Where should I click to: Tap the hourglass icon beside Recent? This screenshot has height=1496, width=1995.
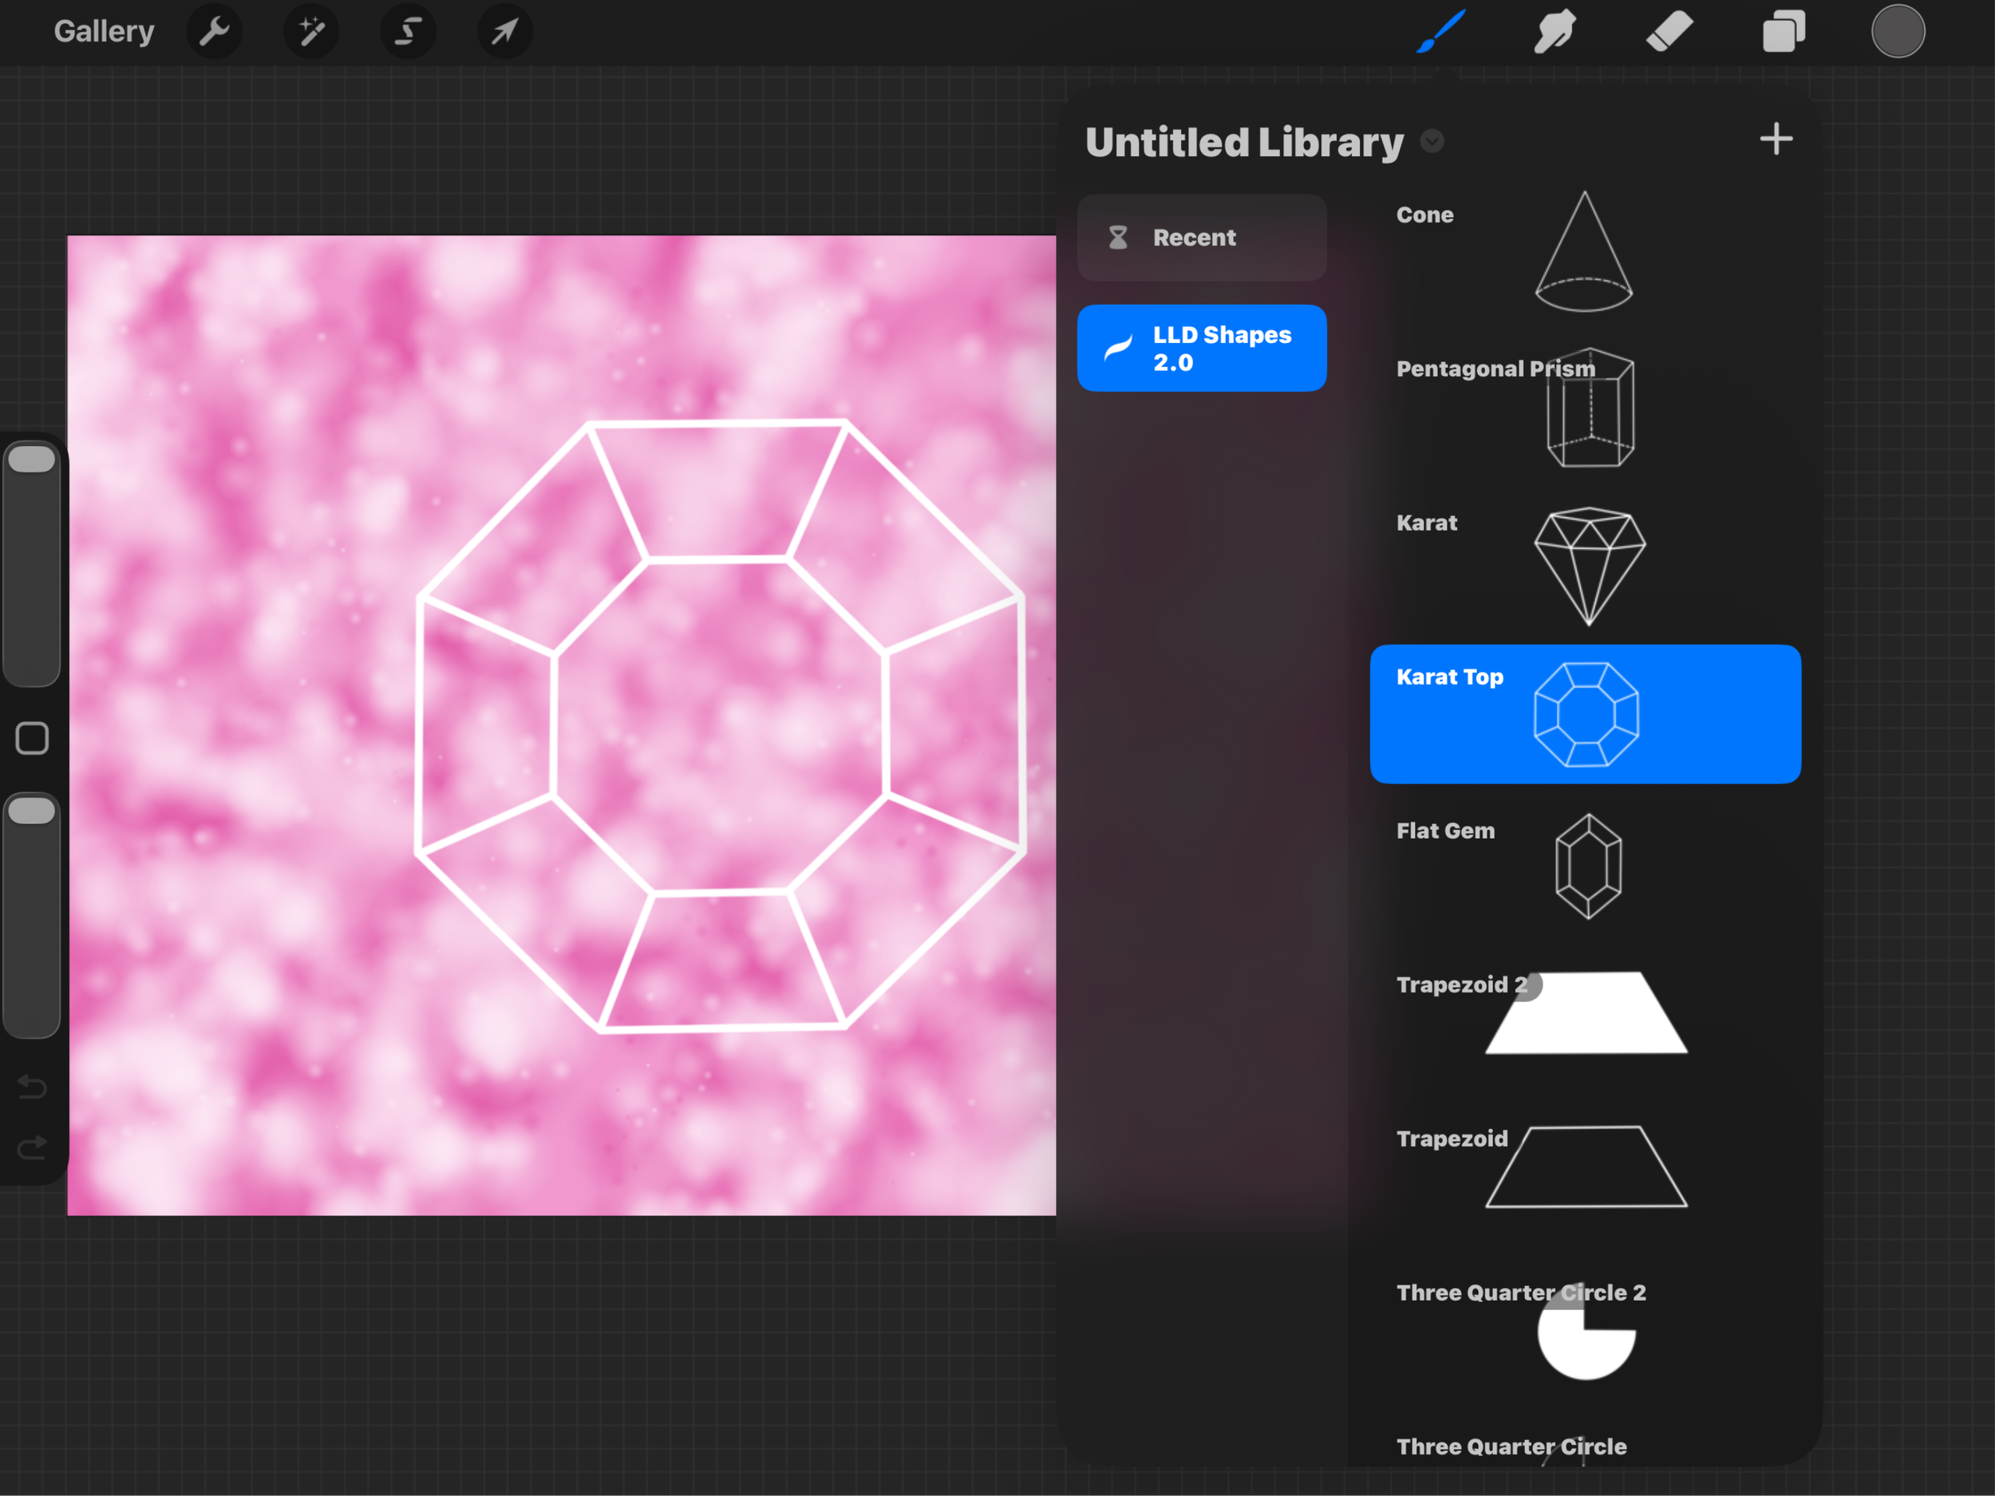point(1118,237)
